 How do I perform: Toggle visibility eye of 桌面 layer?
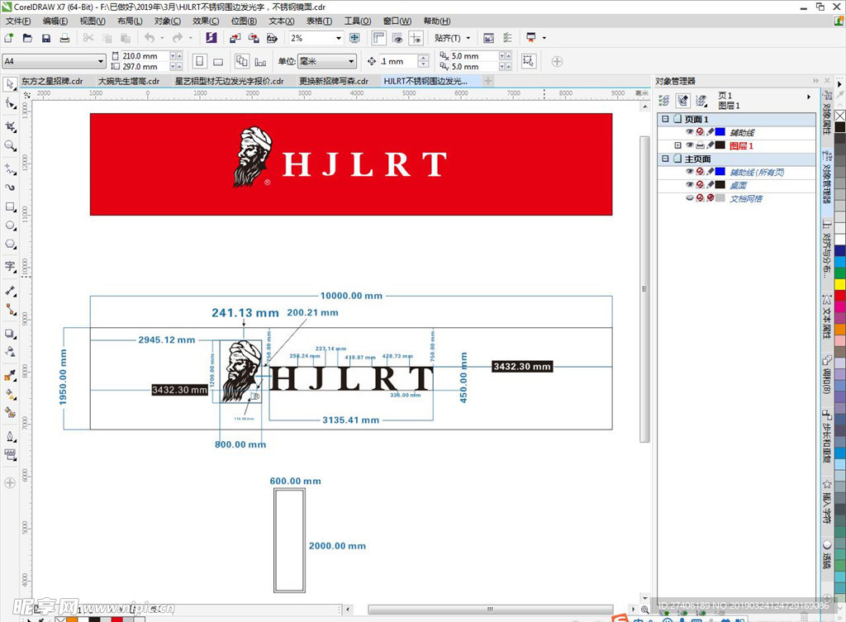pos(690,185)
